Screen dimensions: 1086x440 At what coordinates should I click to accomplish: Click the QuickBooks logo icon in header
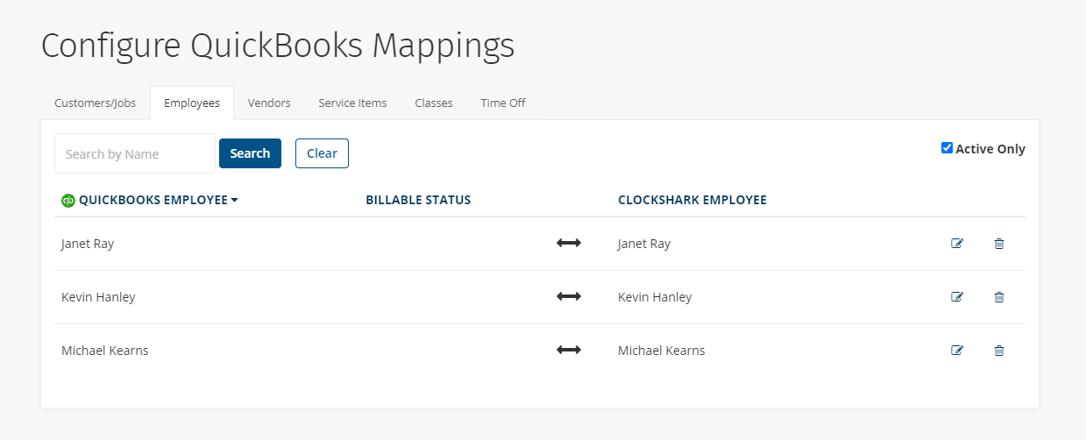[x=68, y=201]
